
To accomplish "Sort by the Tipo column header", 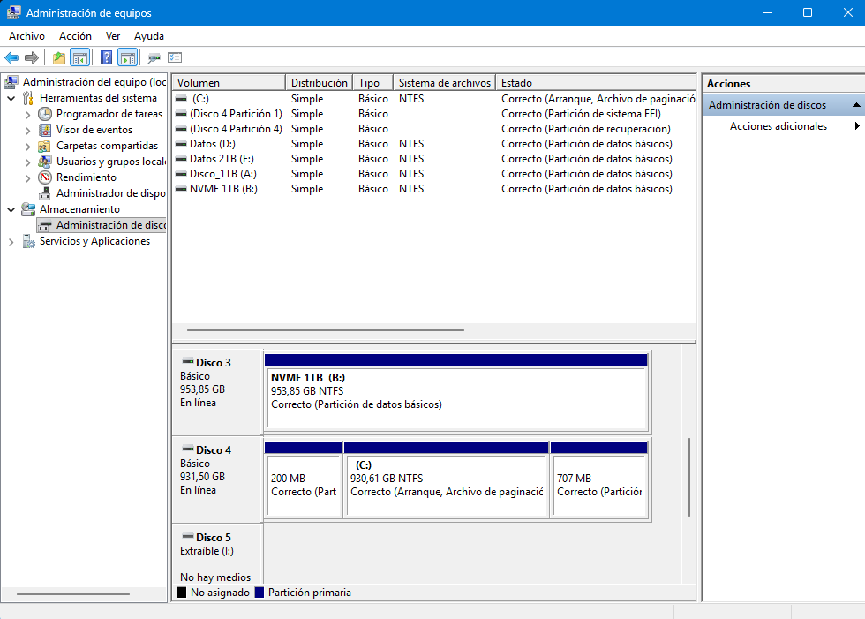I will tap(372, 83).
